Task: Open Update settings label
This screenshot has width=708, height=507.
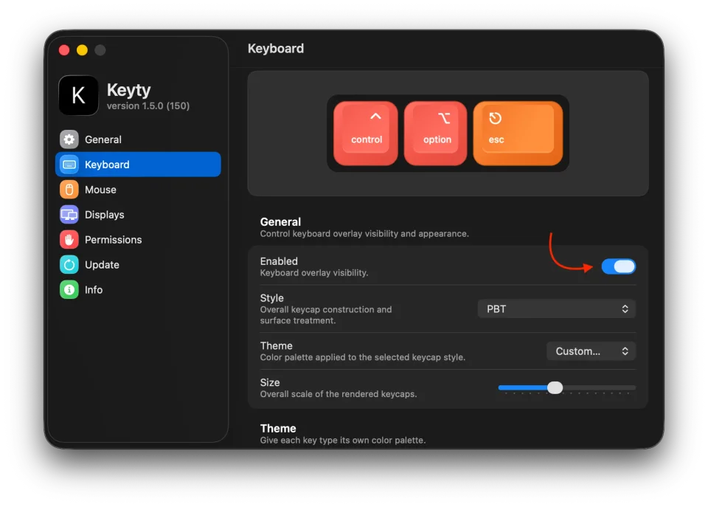Action: (x=102, y=265)
